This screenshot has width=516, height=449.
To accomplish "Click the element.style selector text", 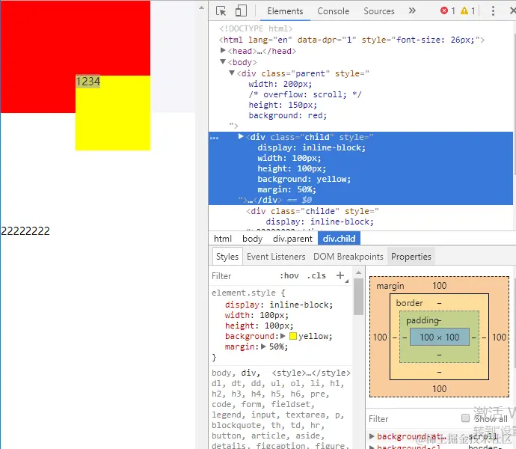I will tap(244, 293).
